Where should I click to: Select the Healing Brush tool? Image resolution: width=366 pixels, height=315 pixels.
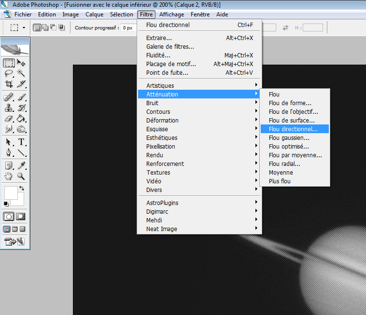tap(9, 97)
